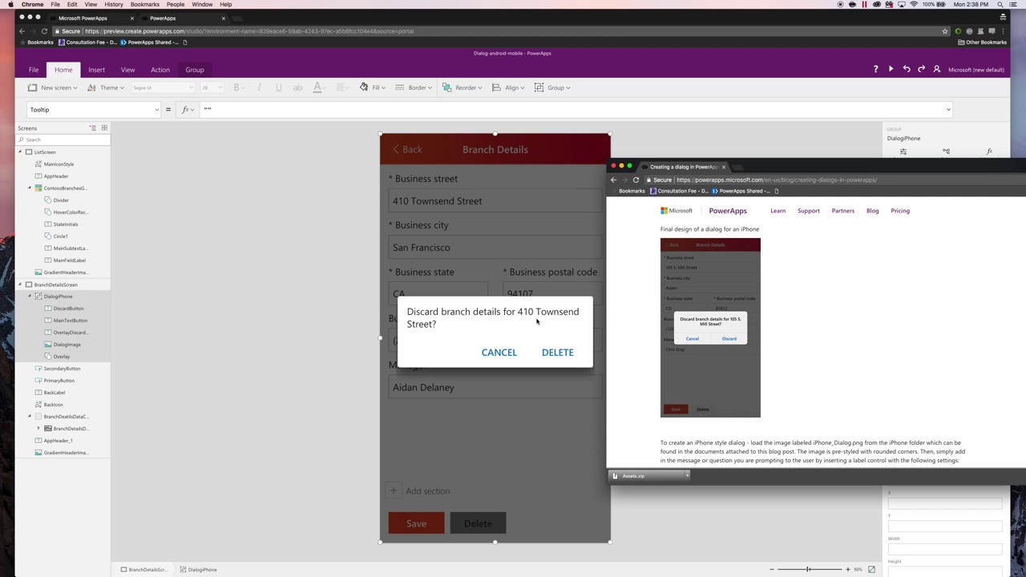The height and width of the screenshot is (577, 1026).
Task: Zoom in with the plus icon in status bar
Action: pos(848,569)
